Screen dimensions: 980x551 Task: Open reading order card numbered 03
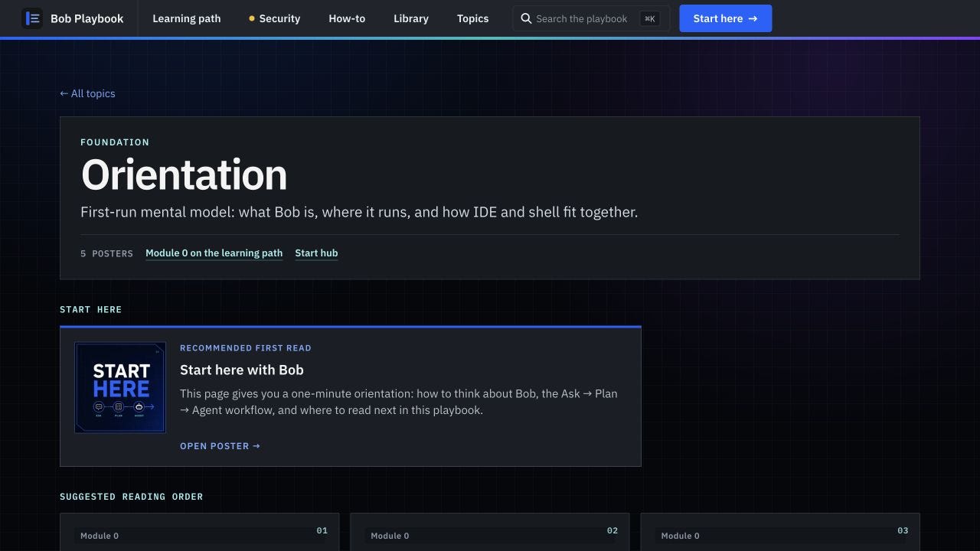780,532
